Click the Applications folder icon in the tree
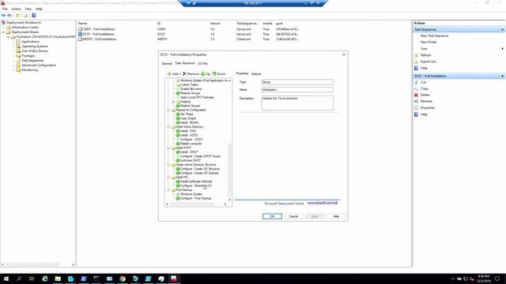Screen dimensions: 506x284 pyautogui.click(x=18, y=42)
